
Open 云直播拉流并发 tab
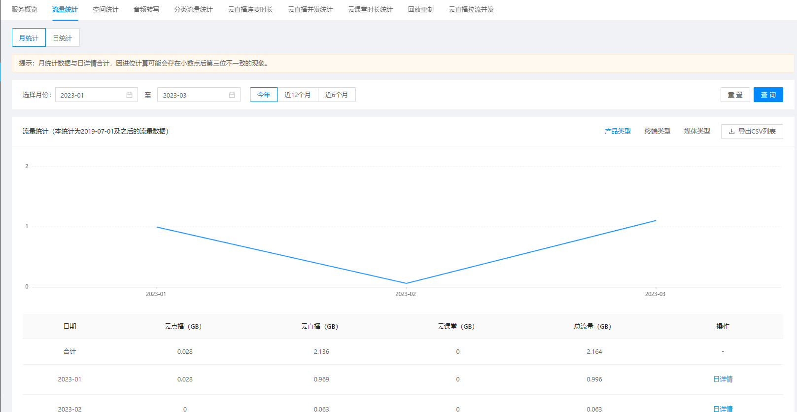[471, 9]
